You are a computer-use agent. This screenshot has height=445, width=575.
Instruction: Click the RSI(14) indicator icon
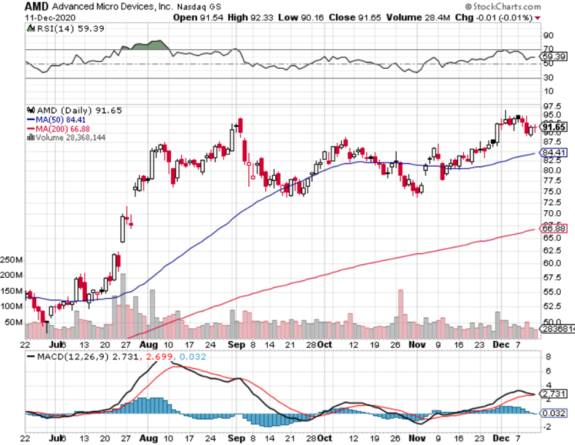pos(31,28)
